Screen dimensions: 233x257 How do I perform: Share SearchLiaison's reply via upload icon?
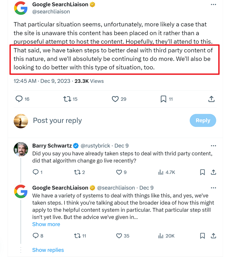(213, 236)
